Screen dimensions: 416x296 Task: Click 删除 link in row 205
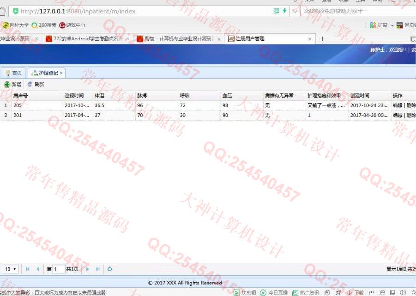(411, 105)
